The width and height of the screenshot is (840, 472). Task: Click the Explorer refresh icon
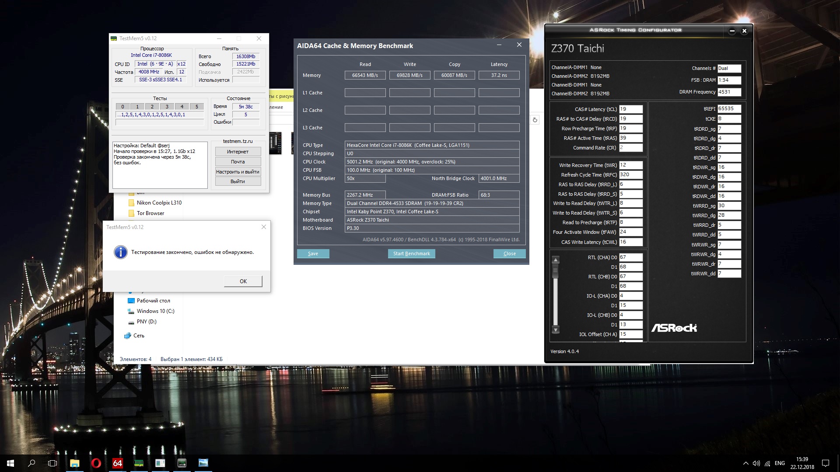[x=535, y=120]
